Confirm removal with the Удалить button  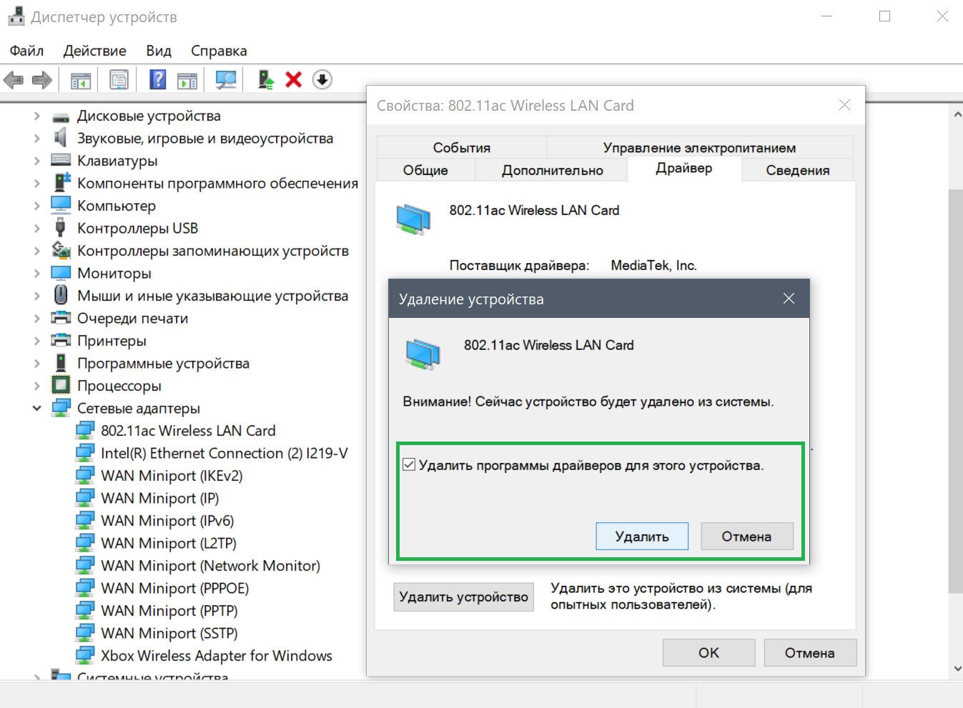pos(642,537)
